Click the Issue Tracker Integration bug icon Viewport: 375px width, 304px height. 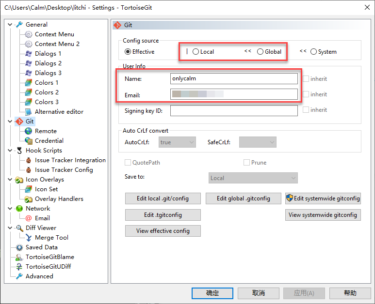(29, 160)
